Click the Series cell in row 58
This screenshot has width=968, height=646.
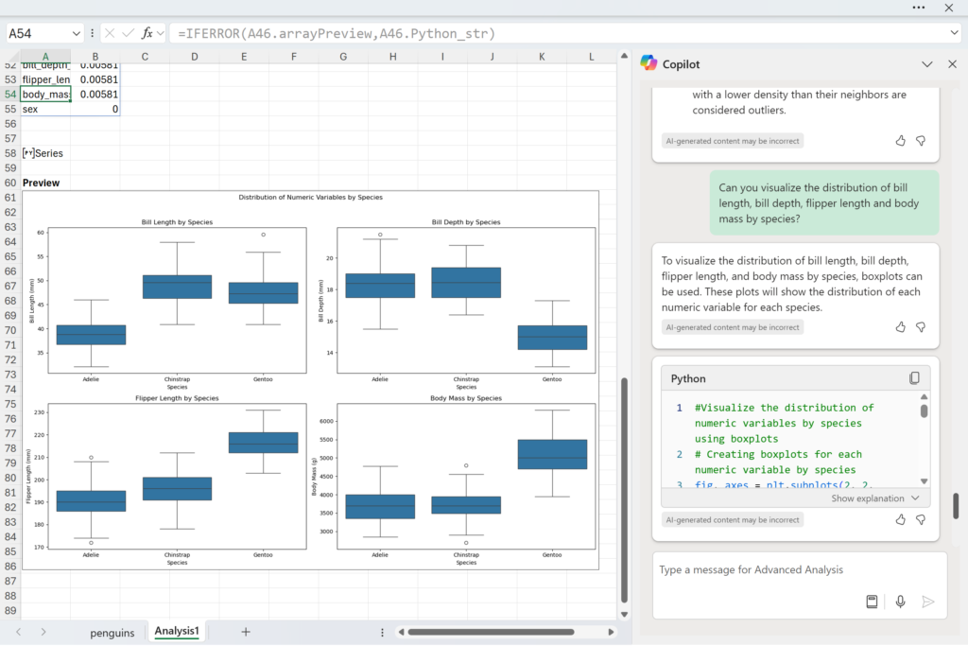point(43,153)
